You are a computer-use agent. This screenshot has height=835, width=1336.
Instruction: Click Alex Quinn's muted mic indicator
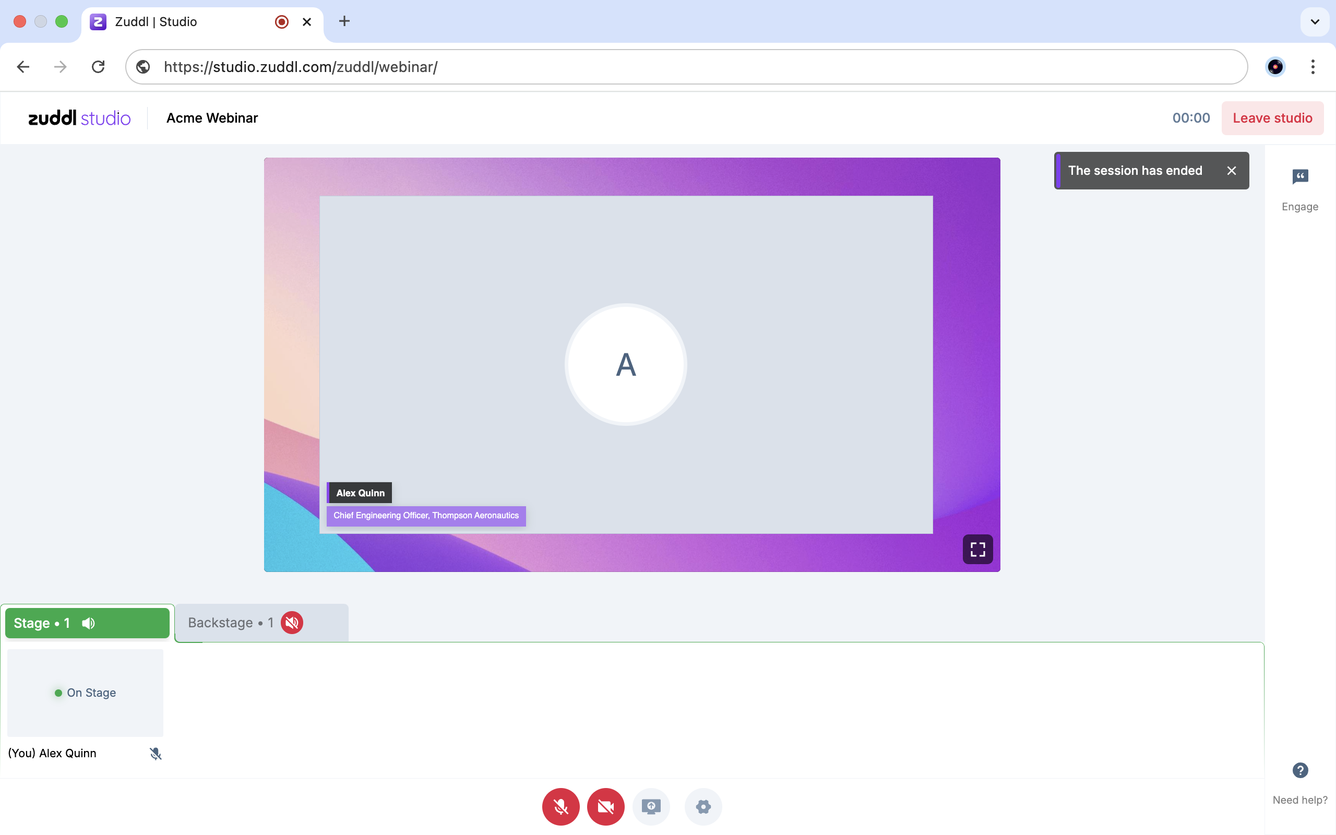click(x=156, y=753)
